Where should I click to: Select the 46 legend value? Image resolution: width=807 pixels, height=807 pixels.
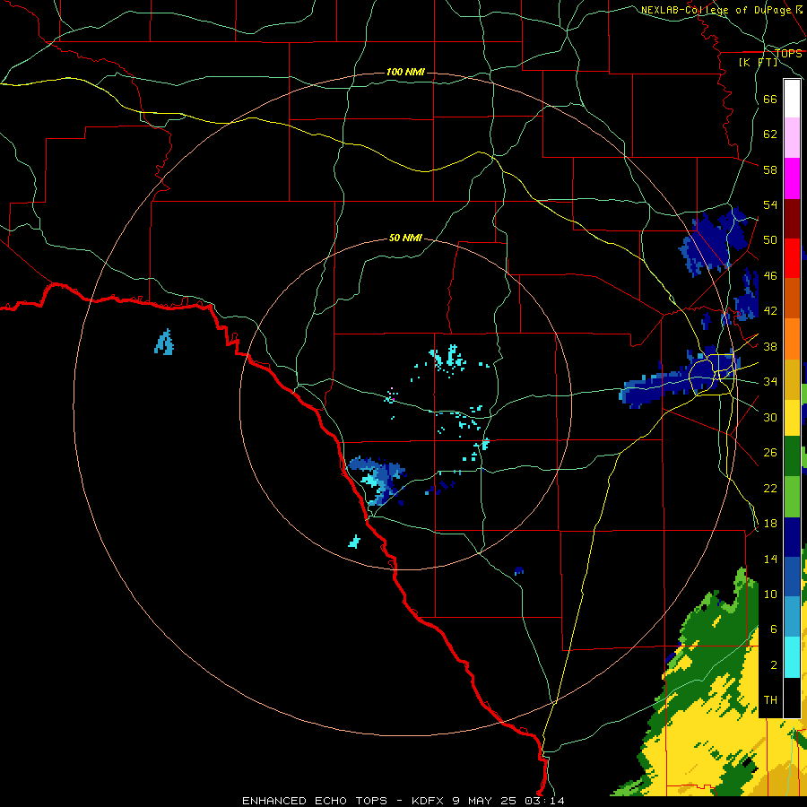(x=770, y=275)
